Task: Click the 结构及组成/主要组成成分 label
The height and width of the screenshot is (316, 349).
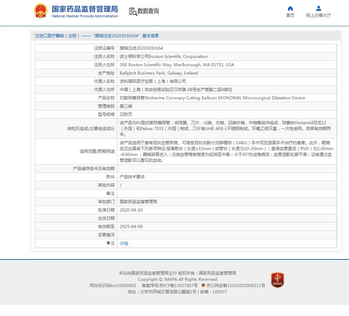Action: (x=91, y=129)
